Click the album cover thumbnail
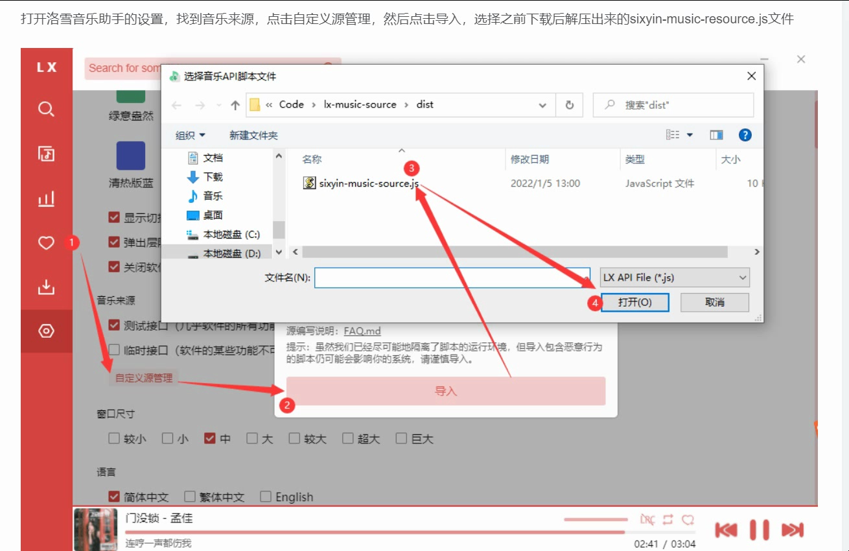 pyautogui.click(x=96, y=529)
